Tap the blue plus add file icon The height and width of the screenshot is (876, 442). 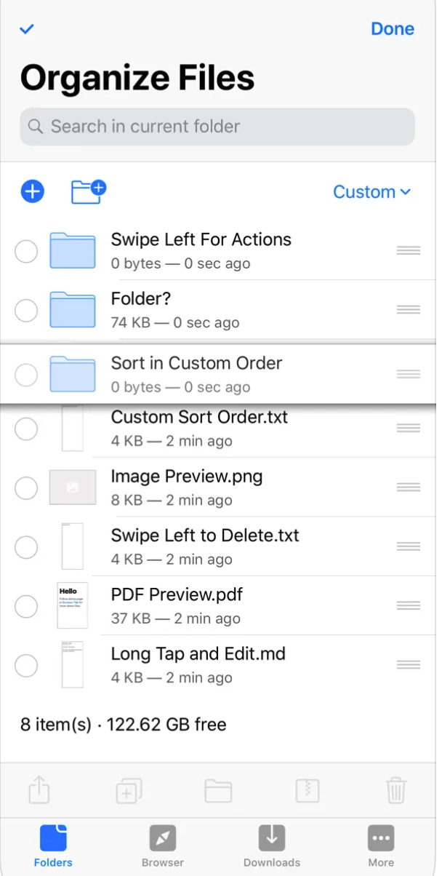click(33, 192)
